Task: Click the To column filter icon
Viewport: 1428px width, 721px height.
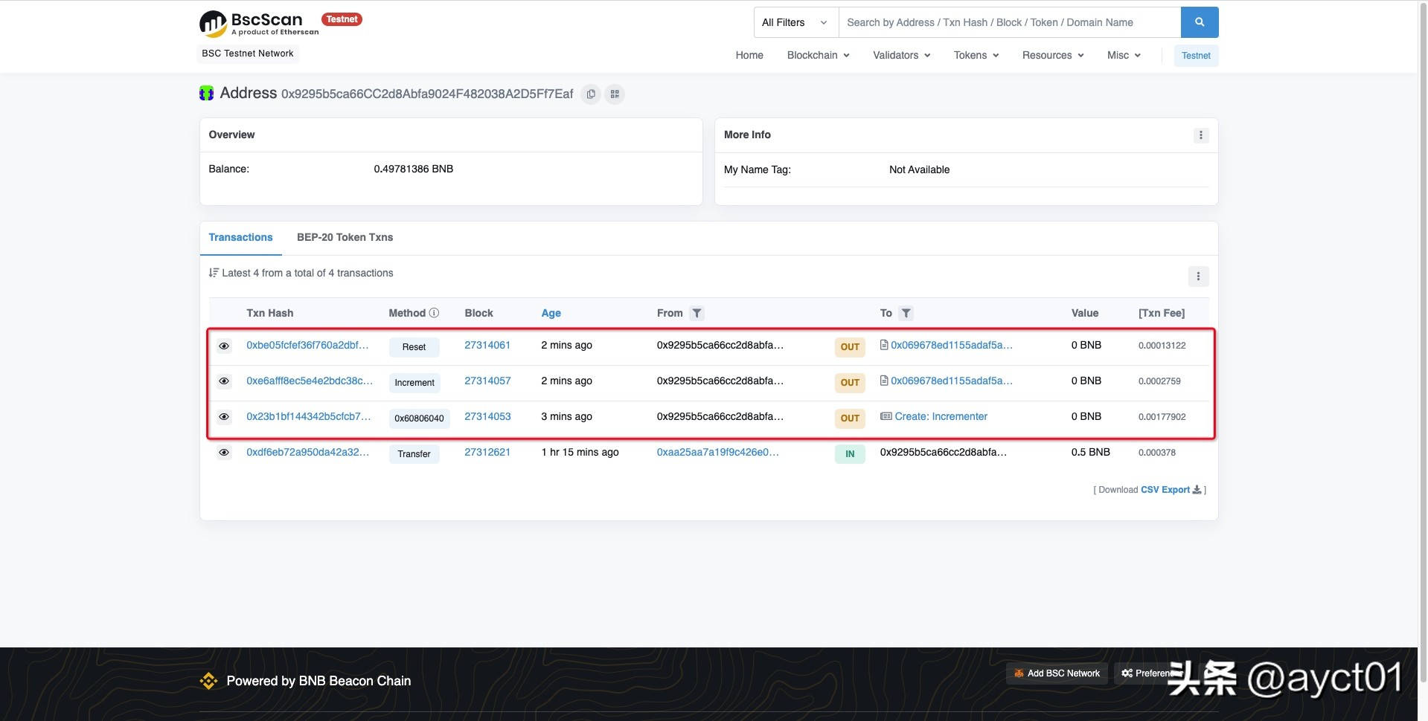Action: tap(906, 314)
